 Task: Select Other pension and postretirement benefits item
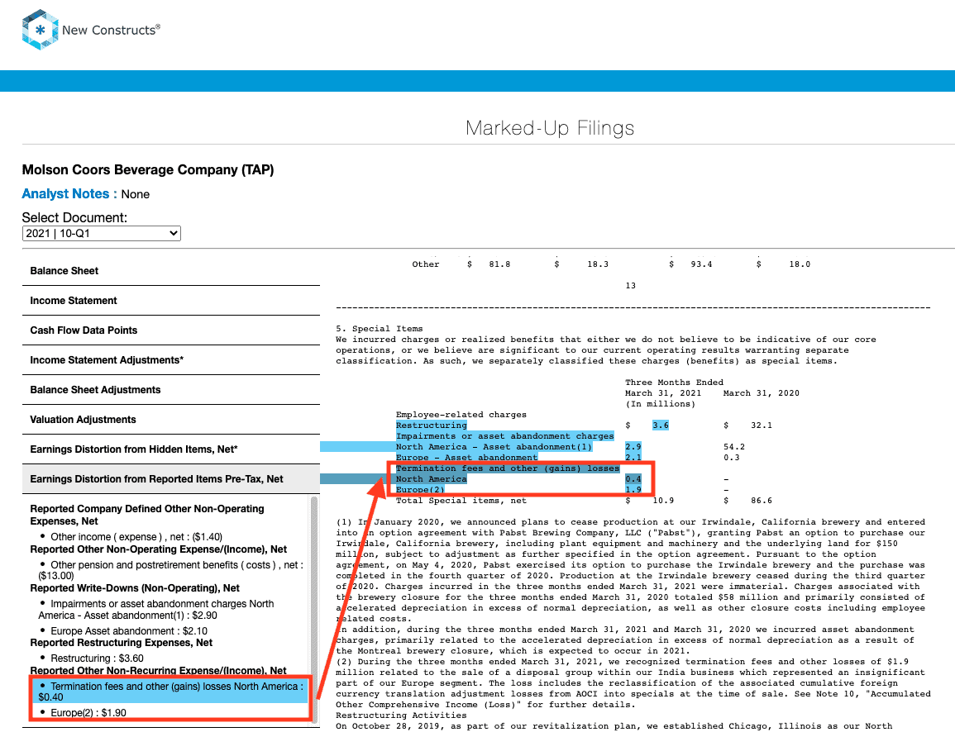coord(170,570)
